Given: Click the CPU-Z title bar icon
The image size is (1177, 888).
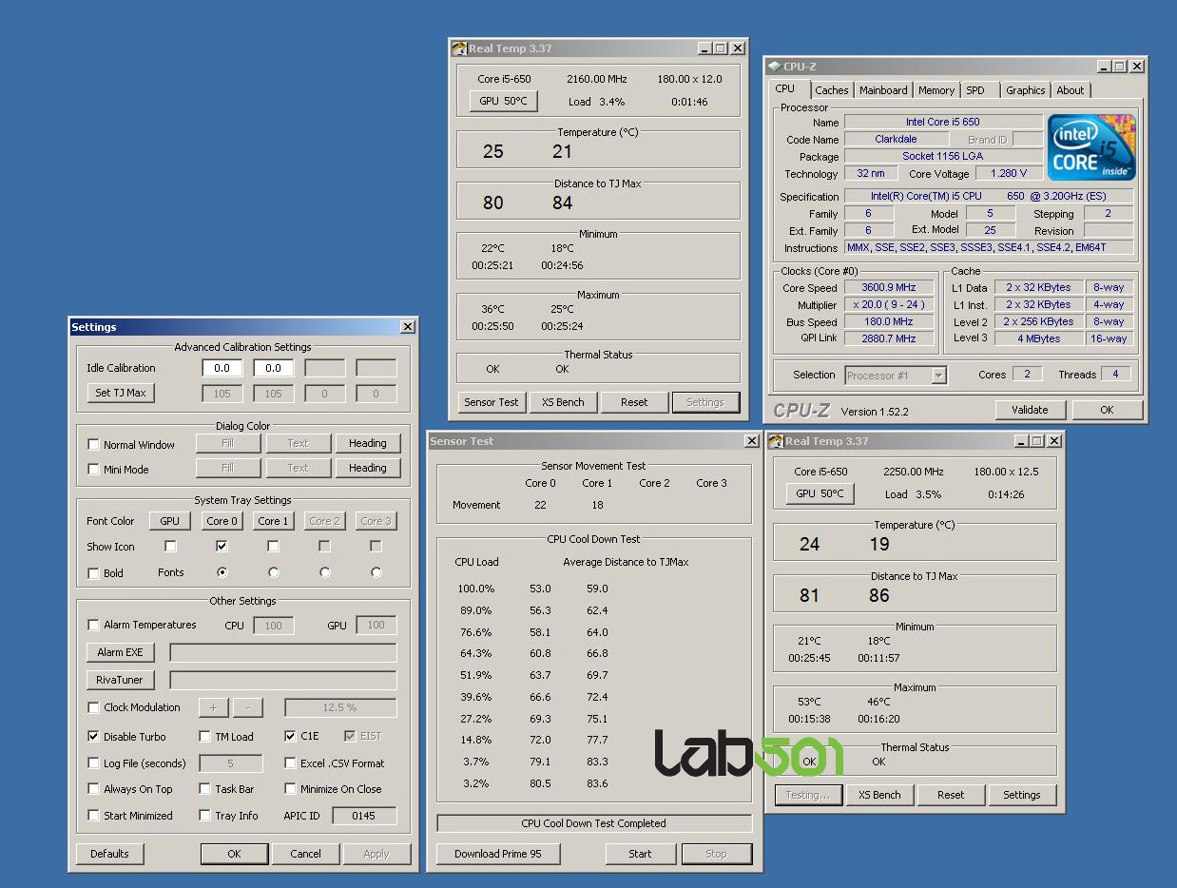Looking at the screenshot, I should tap(775, 67).
